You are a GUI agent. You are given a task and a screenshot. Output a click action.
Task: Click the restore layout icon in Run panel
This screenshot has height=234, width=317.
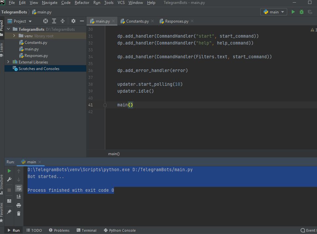(x=9, y=201)
